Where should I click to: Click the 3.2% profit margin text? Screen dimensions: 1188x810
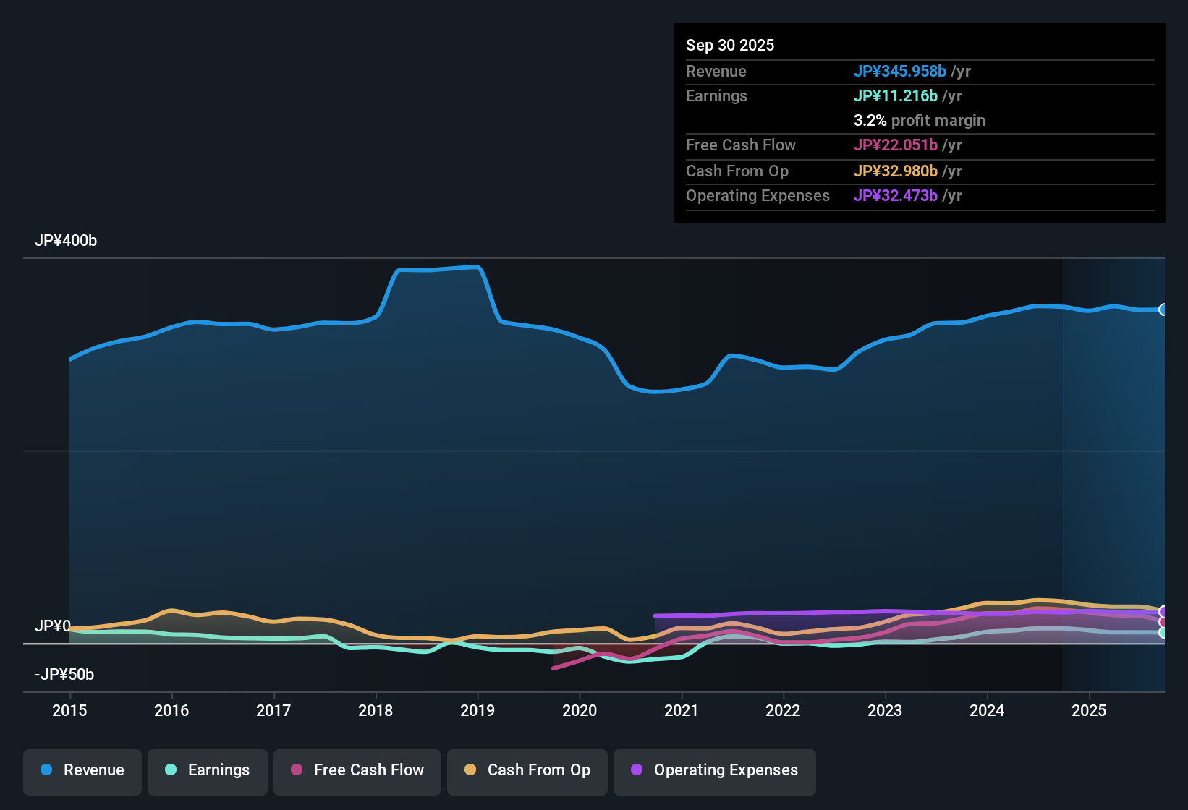pos(919,120)
